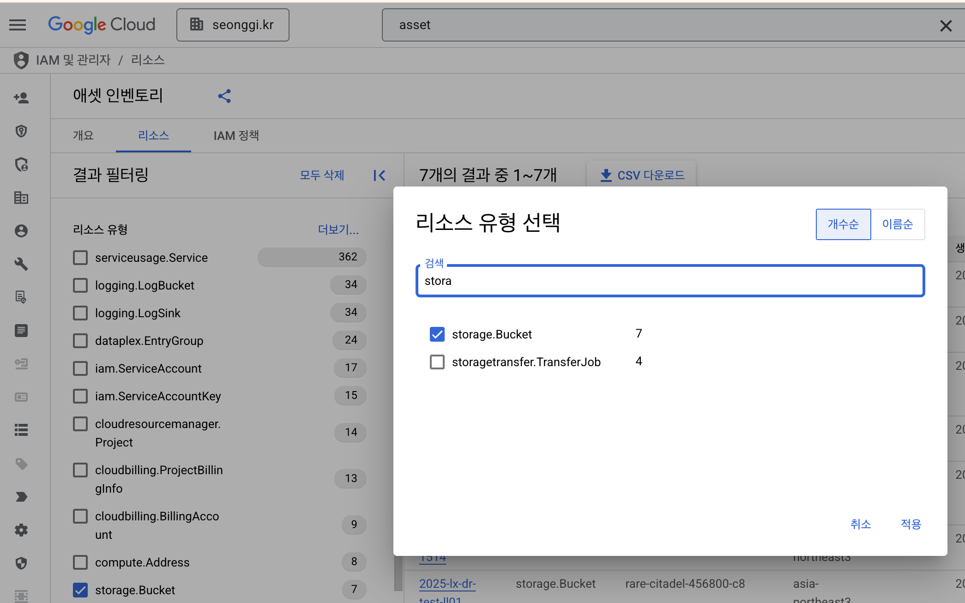
Task: Open the settings gear sidebar icon
Action: pyautogui.click(x=21, y=530)
